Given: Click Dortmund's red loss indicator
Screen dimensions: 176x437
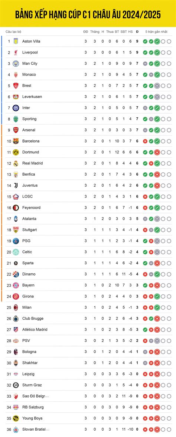Looking at the screenshot, I should (x=157, y=152).
